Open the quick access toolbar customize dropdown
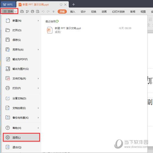The width and height of the screenshot is (153, 153). (x=54, y=12)
